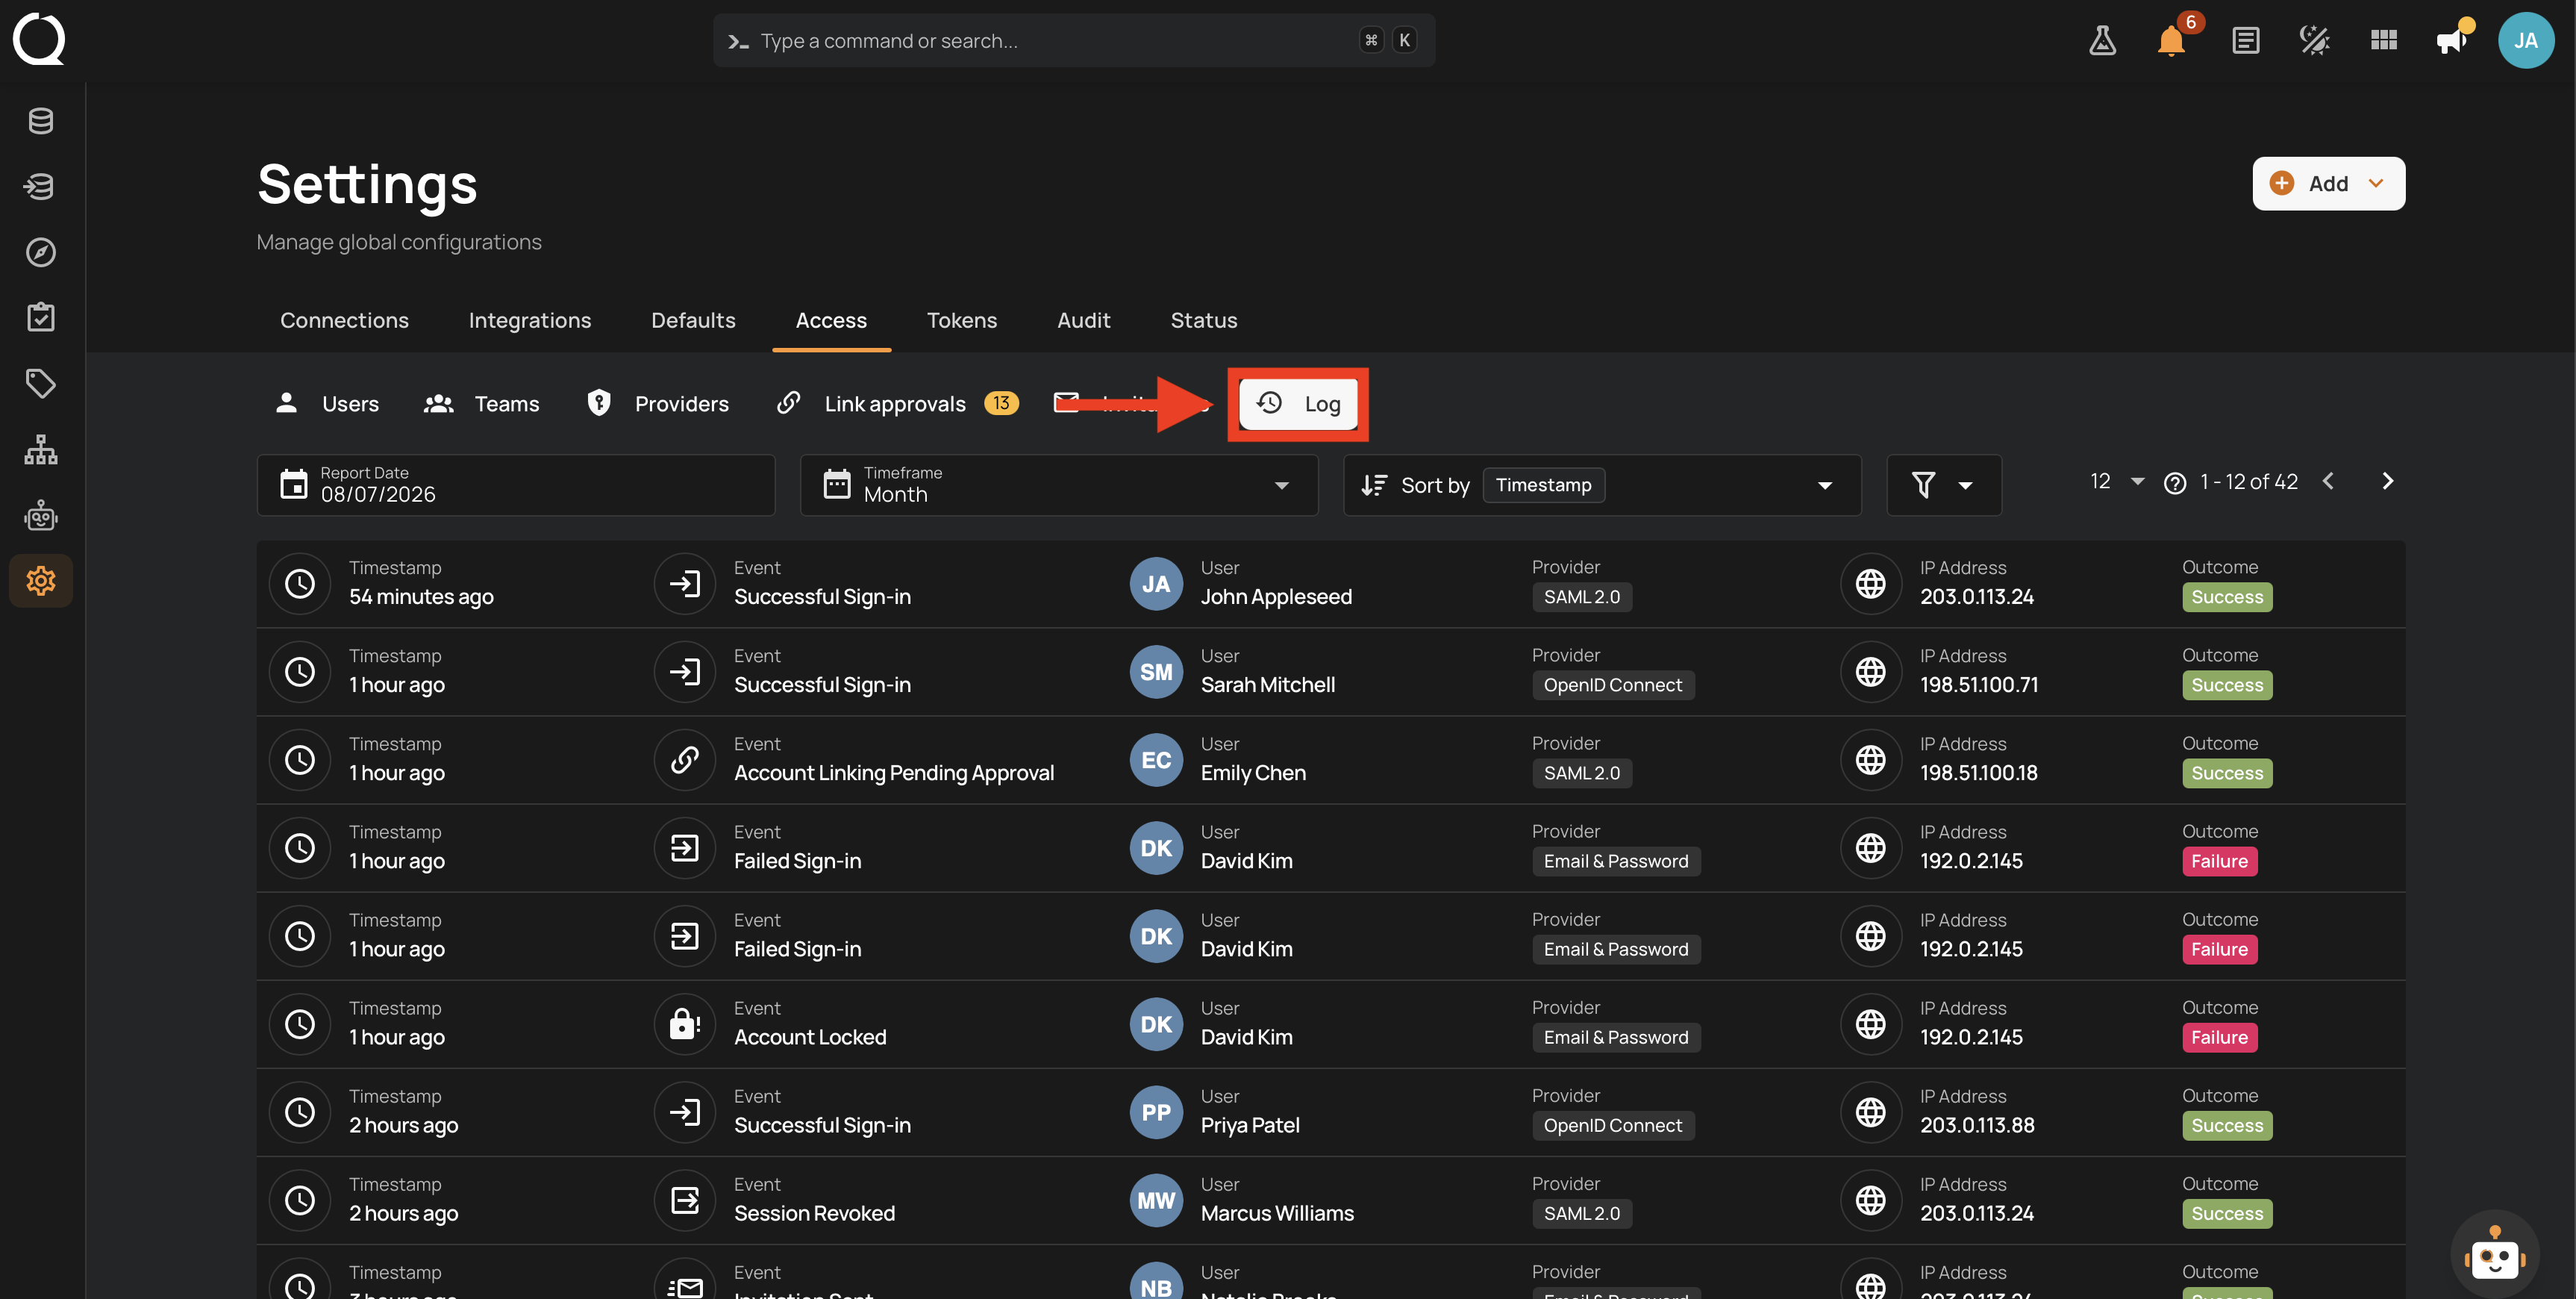Screen dimensions: 2576x1299
Task: Click the Session Revoked event text
Action: (x=814, y=1213)
